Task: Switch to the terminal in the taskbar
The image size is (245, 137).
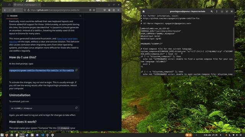Action: tap(22, 135)
